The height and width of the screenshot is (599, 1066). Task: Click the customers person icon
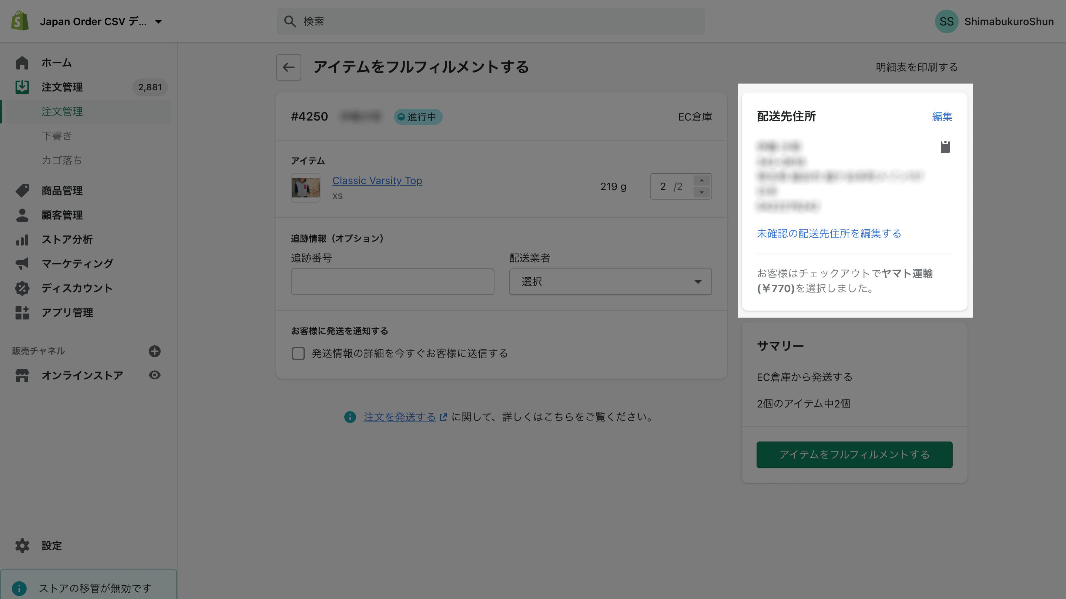(22, 215)
